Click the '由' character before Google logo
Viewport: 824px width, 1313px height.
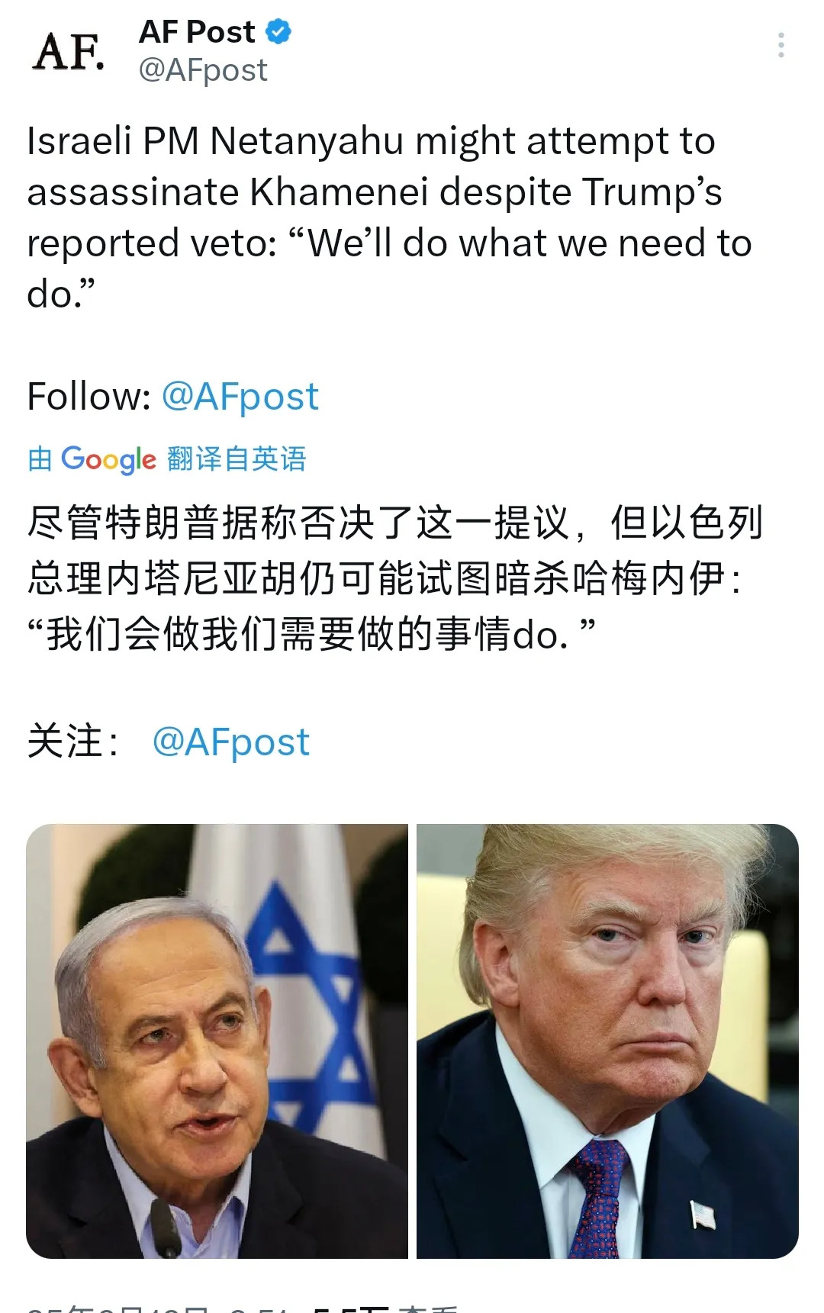point(40,459)
